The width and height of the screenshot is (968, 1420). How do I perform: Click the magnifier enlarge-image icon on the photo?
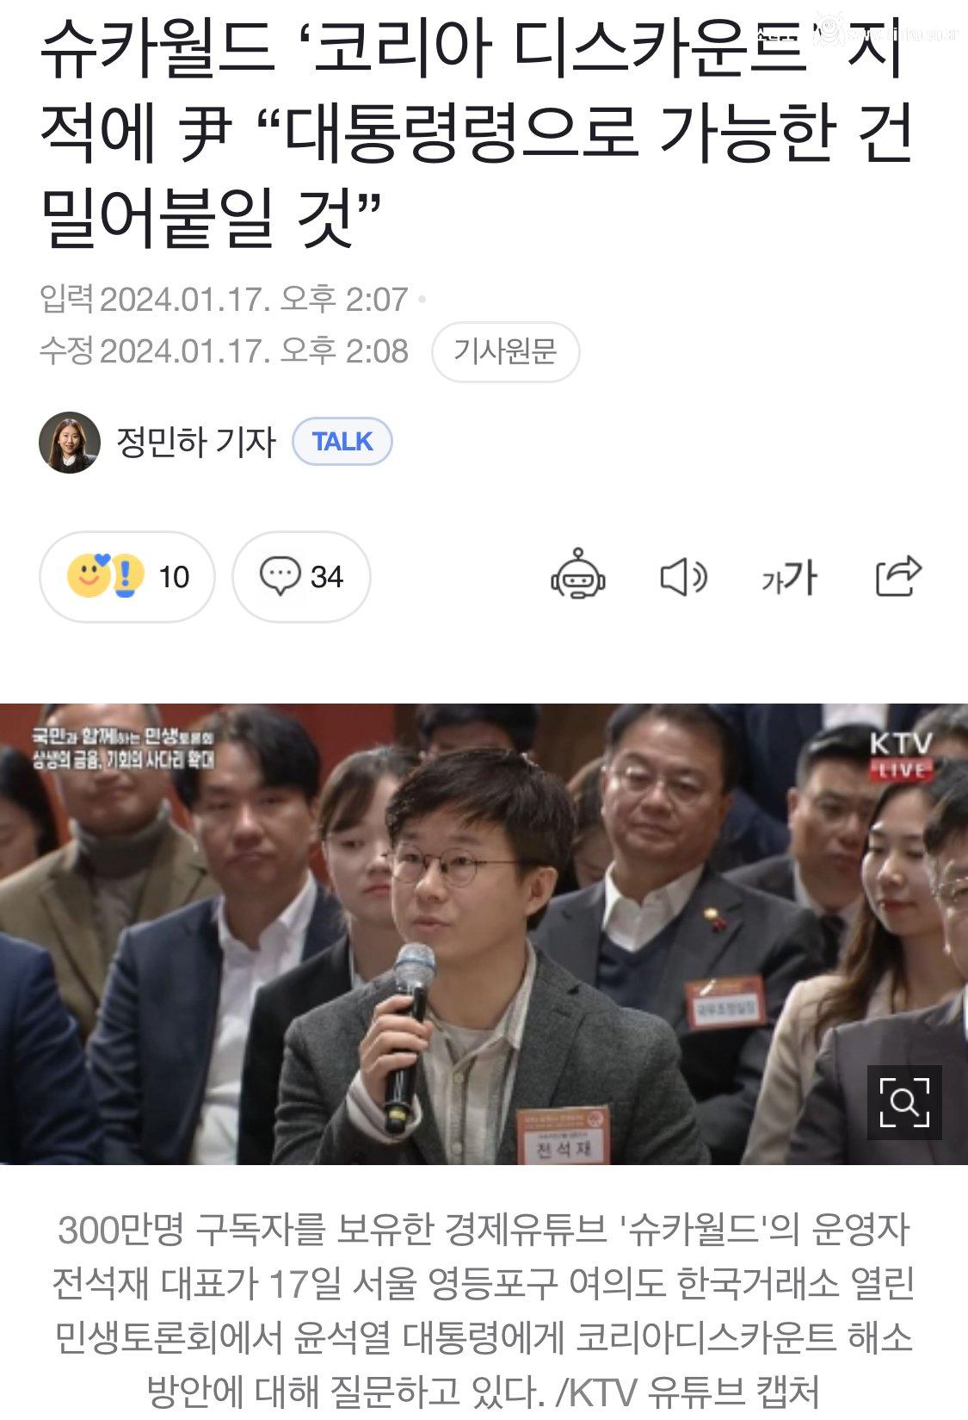point(904,1102)
